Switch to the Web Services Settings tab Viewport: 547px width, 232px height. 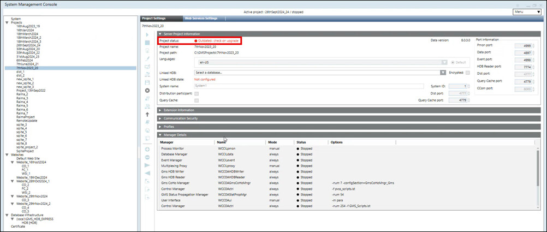200,18
